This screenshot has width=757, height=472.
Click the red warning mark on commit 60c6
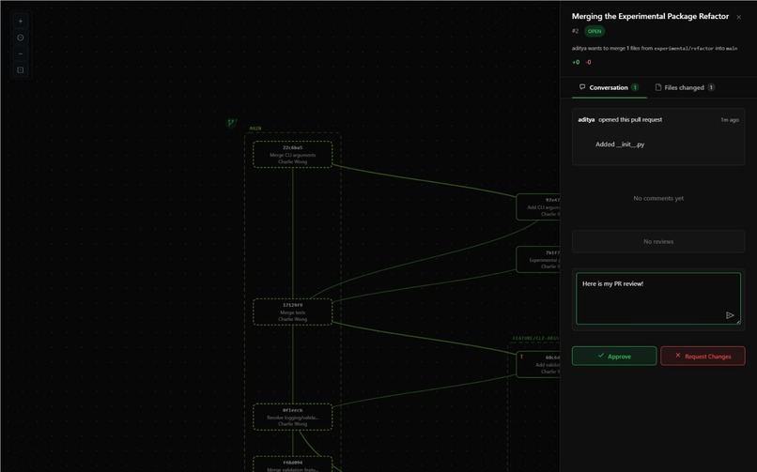point(521,357)
